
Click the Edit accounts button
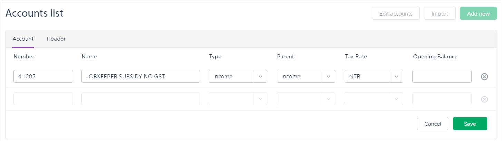click(x=396, y=14)
